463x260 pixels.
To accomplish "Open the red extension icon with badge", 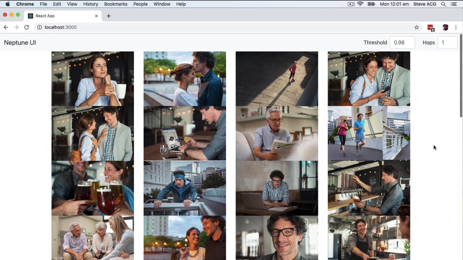I will point(430,27).
